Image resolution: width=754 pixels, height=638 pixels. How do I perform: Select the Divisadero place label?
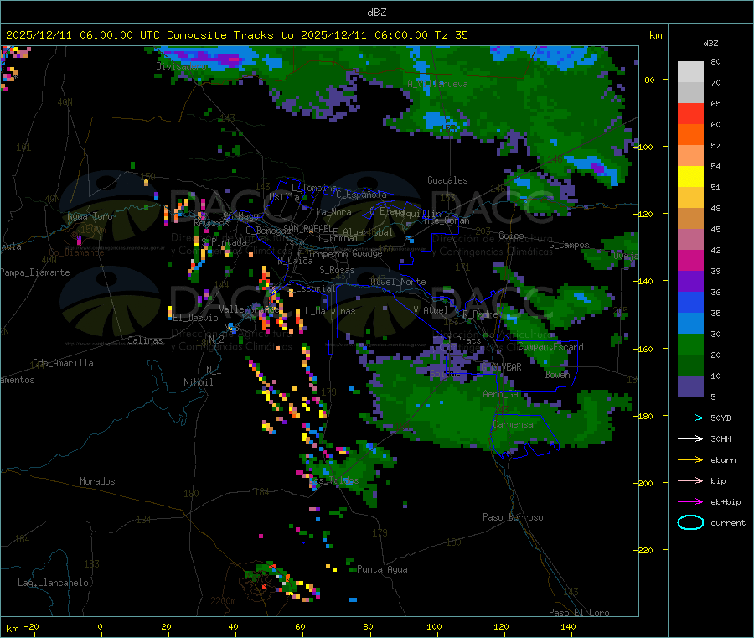click(181, 66)
